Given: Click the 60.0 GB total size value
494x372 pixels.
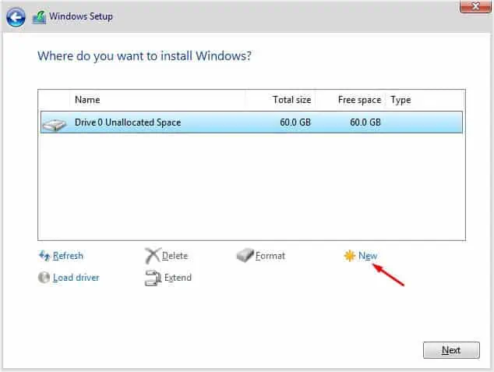Looking at the screenshot, I should point(295,122).
